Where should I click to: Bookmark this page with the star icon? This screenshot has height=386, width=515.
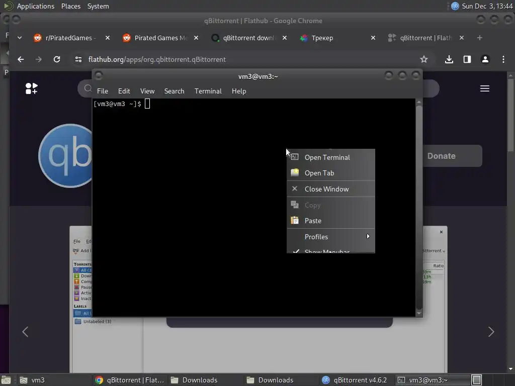423,59
